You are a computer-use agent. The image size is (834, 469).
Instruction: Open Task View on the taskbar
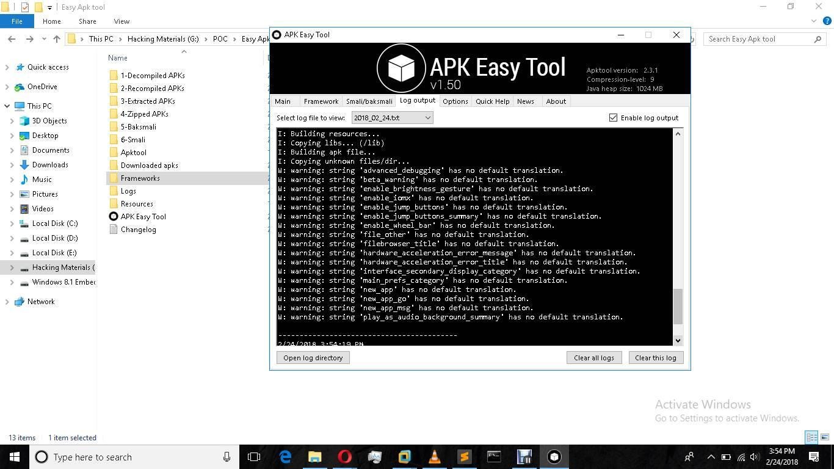pos(254,457)
